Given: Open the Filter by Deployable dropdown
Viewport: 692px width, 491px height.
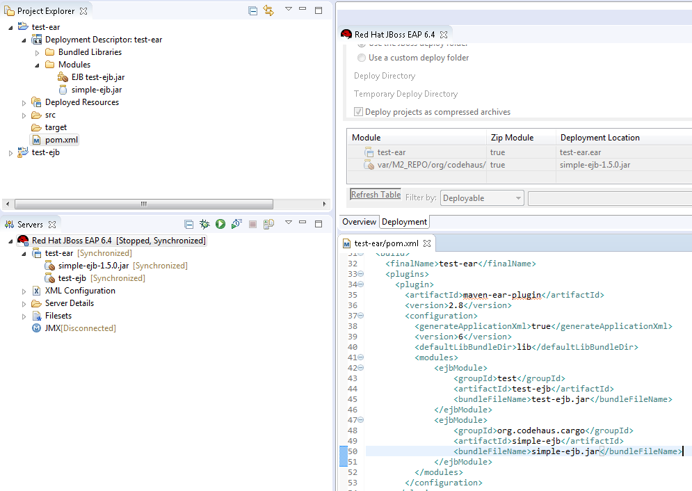Looking at the screenshot, I should click(x=483, y=198).
